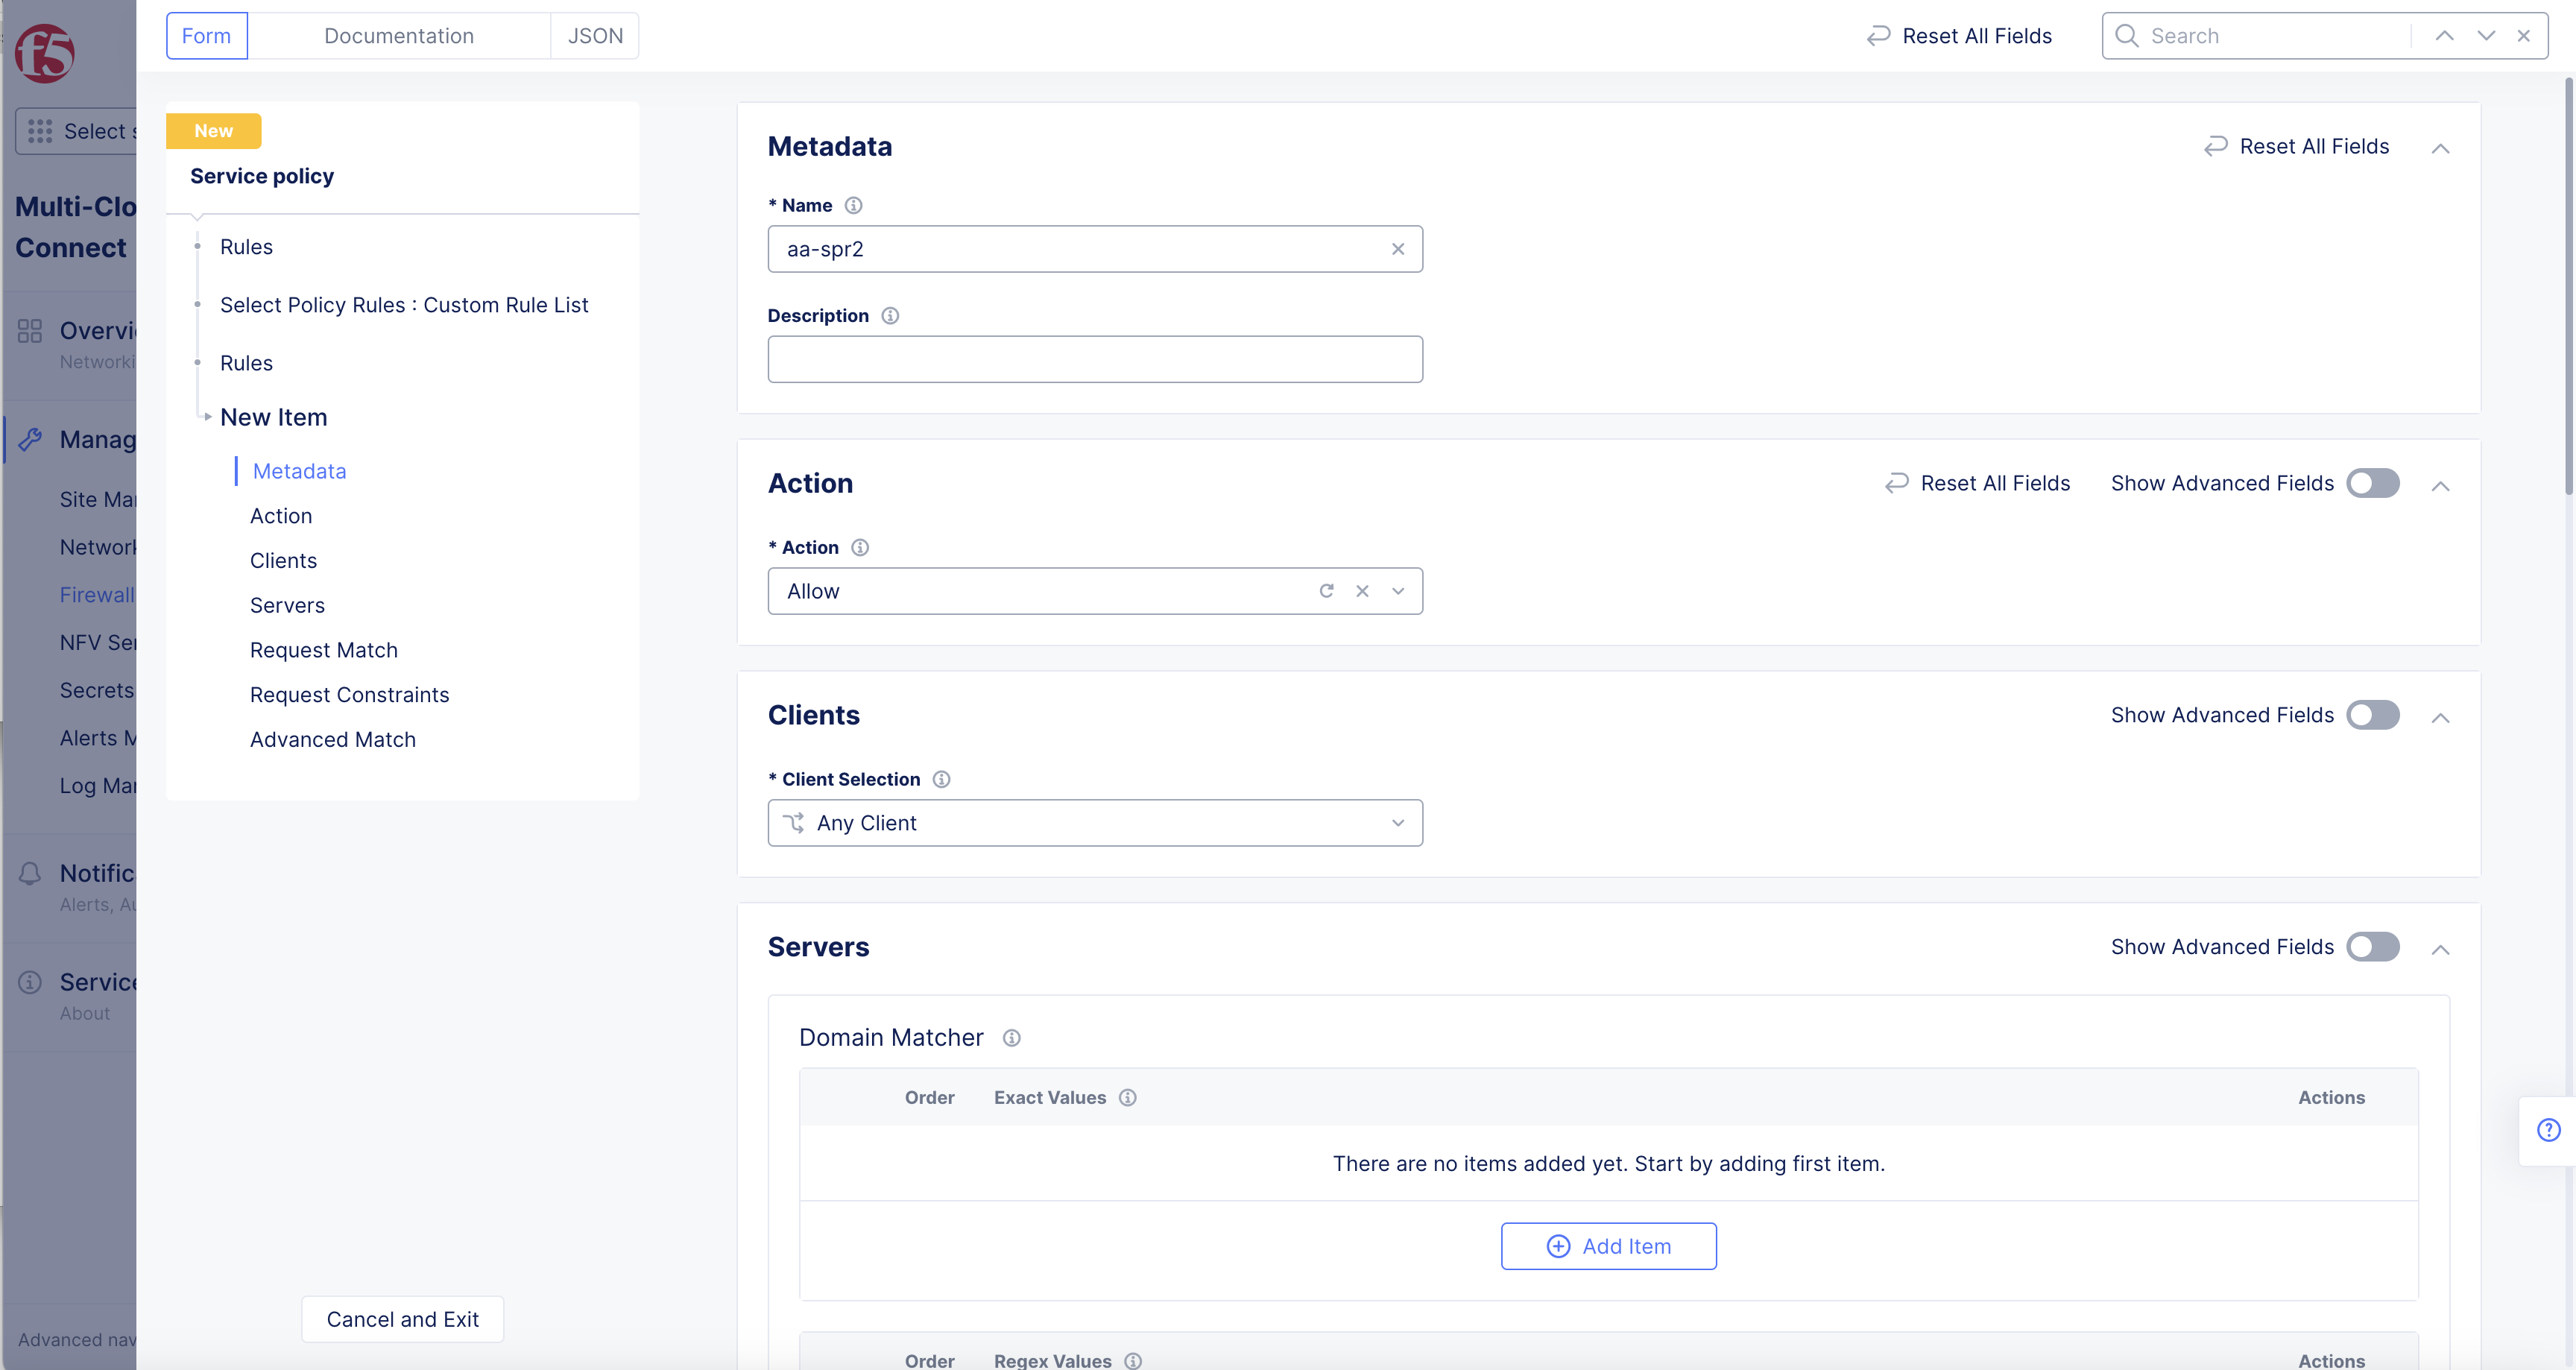Click Cancel and Exit
Screen dimensions: 2576x1370
click(402, 1320)
